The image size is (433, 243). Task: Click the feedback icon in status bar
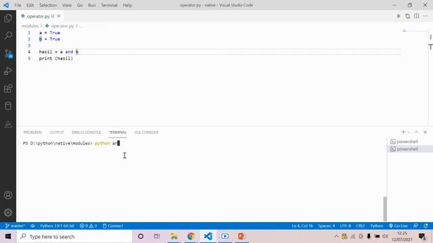coord(415,225)
